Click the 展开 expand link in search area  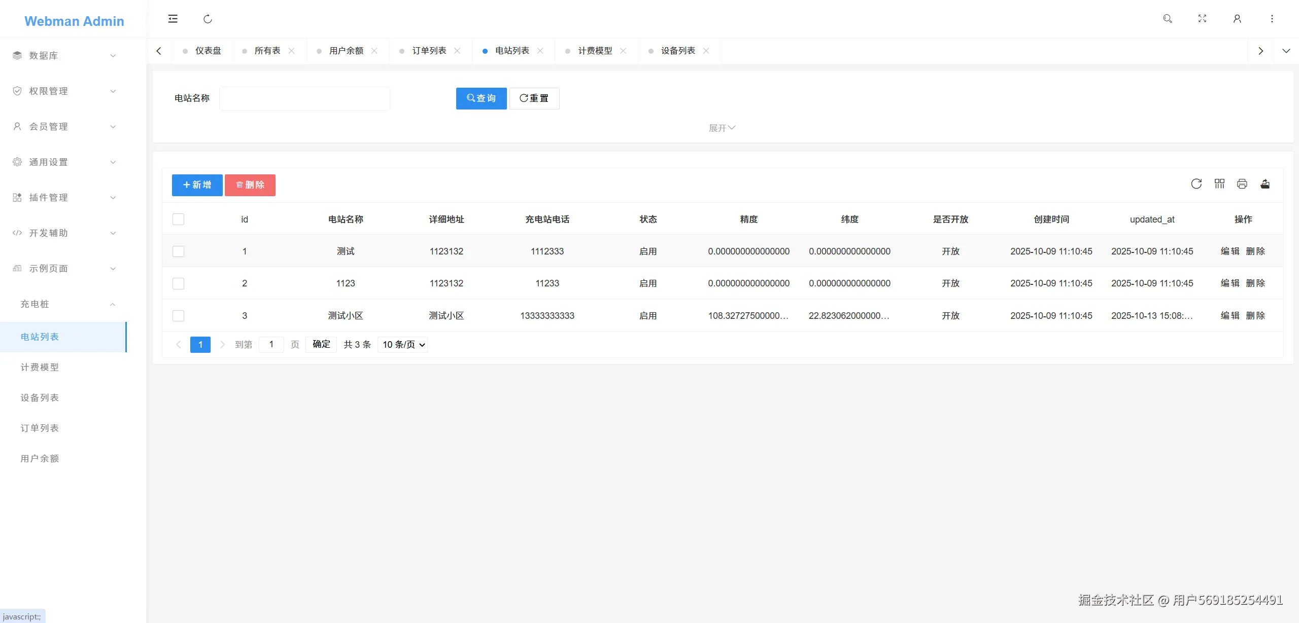click(x=721, y=128)
